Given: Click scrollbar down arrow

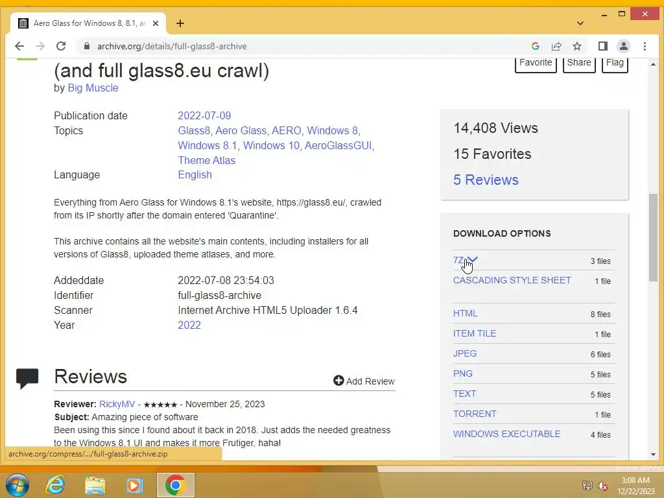Looking at the screenshot, I should tap(653, 455).
